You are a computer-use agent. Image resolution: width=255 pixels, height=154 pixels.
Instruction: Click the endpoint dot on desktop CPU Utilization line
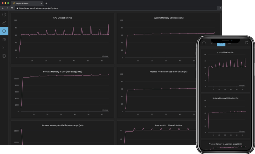point(109,34)
